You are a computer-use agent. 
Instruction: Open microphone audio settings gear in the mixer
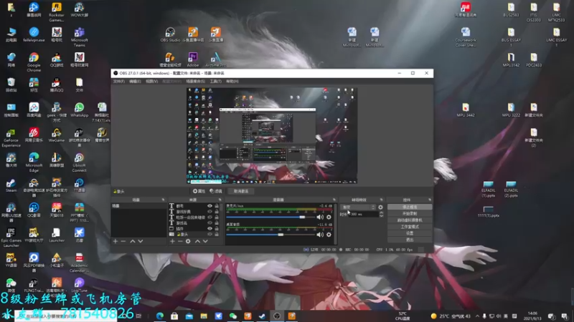329,218
